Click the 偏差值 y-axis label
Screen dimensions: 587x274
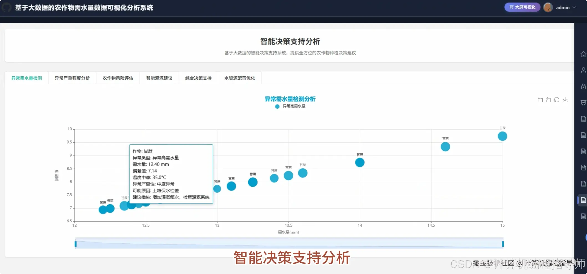[x=57, y=176]
